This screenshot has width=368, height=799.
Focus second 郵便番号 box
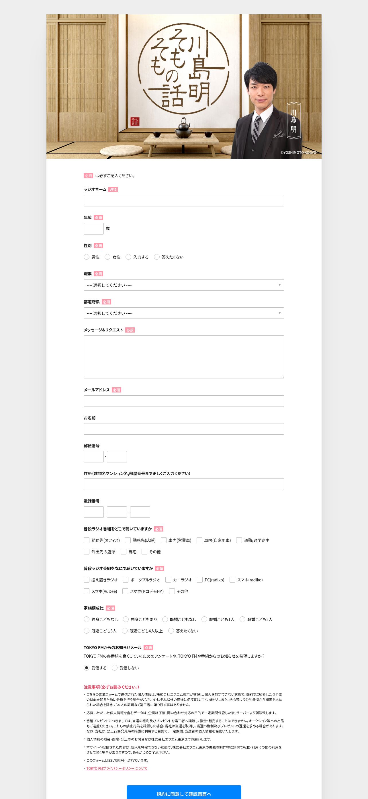click(x=117, y=457)
